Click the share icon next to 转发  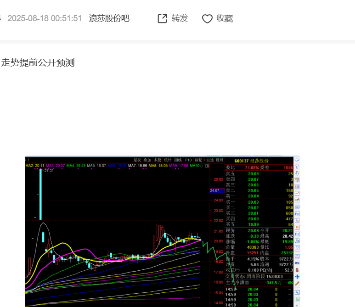162,18
